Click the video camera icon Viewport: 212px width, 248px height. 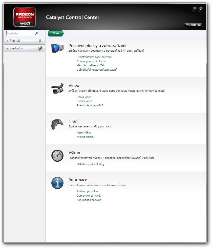click(x=57, y=88)
